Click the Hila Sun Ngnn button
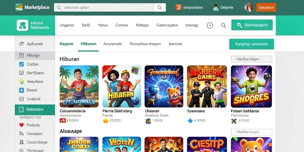Screen dimensions: 304x152 point(252,59)
